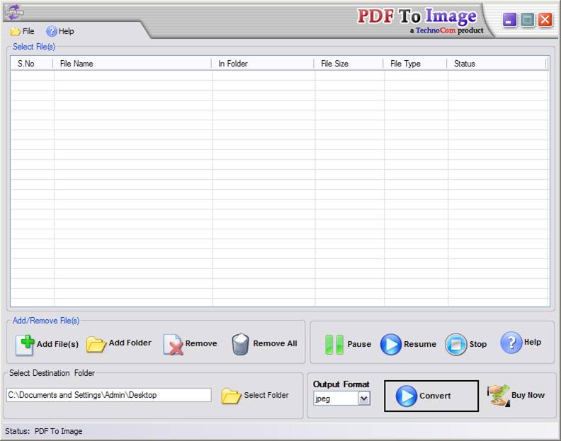561x441 pixels.
Task: Click the blue Resume play icon
Action: 391,344
